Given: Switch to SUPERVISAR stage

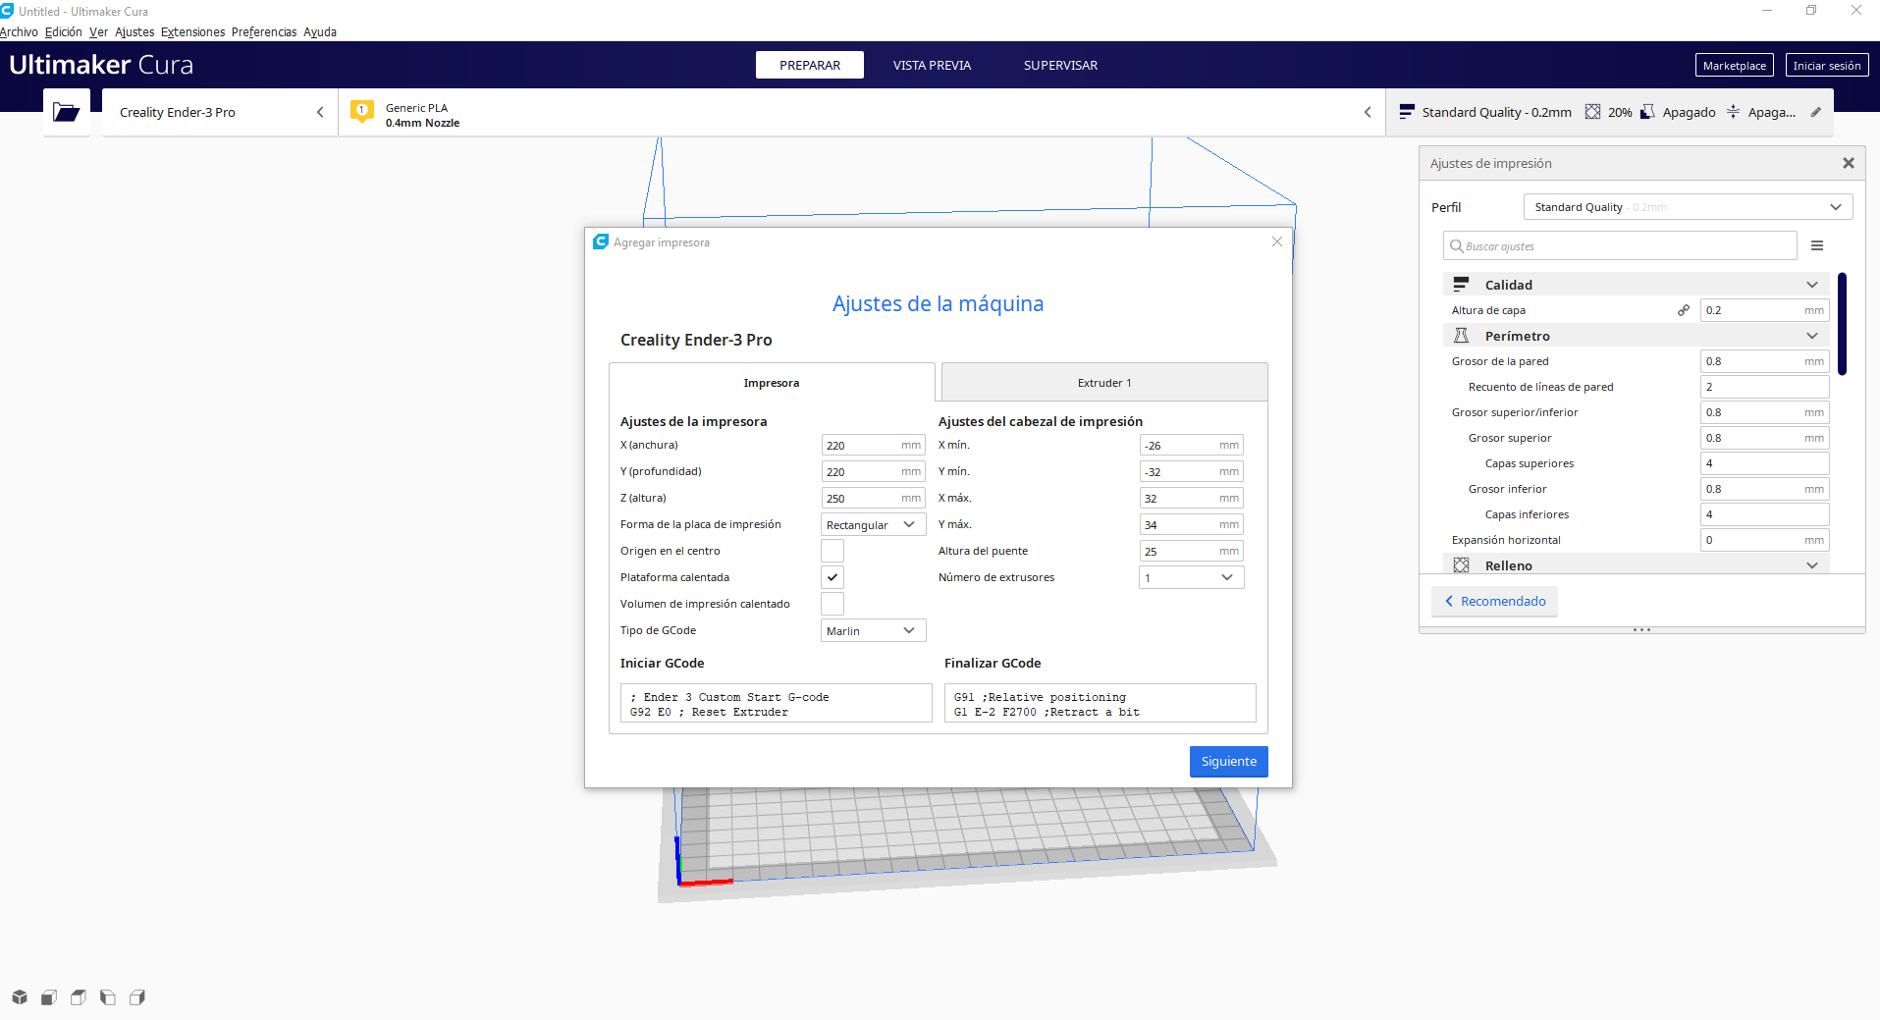Looking at the screenshot, I should point(1060,65).
